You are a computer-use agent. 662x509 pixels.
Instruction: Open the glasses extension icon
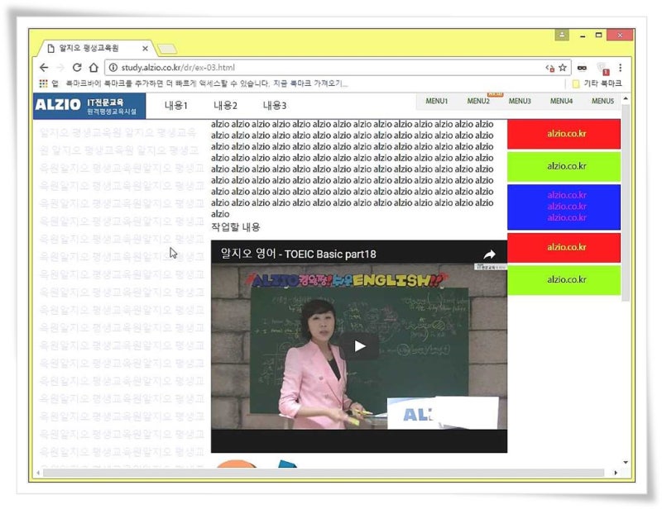(583, 68)
